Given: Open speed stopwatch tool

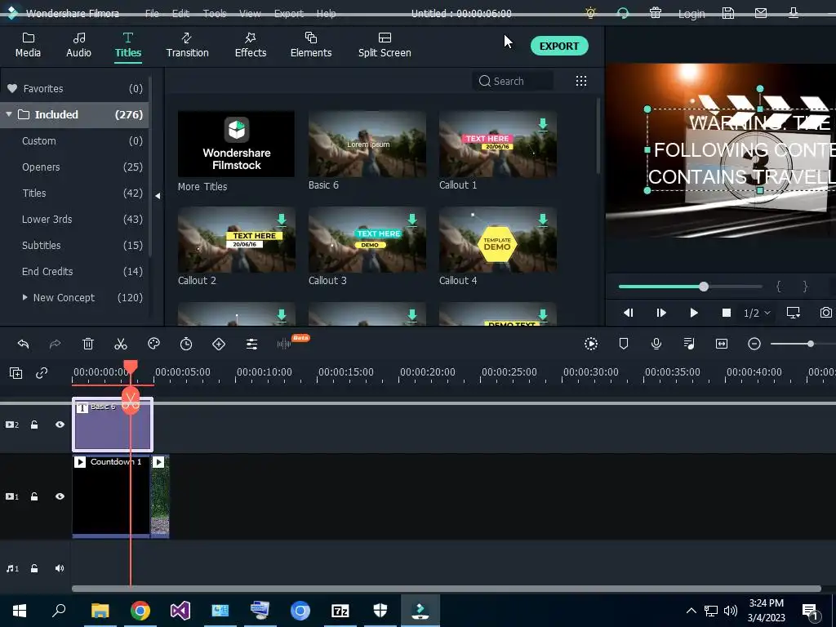Looking at the screenshot, I should (186, 344).
